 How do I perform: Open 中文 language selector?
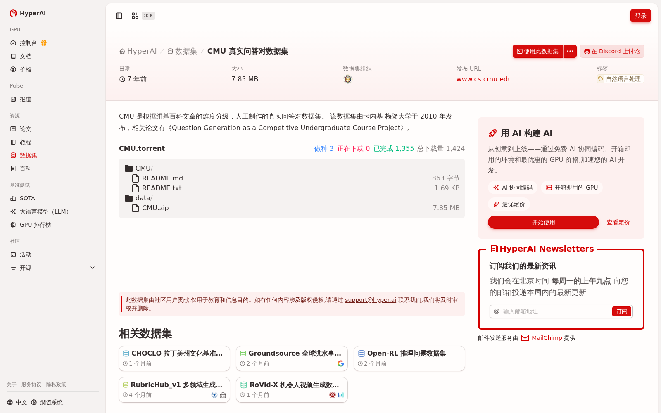tap(17, 402)
